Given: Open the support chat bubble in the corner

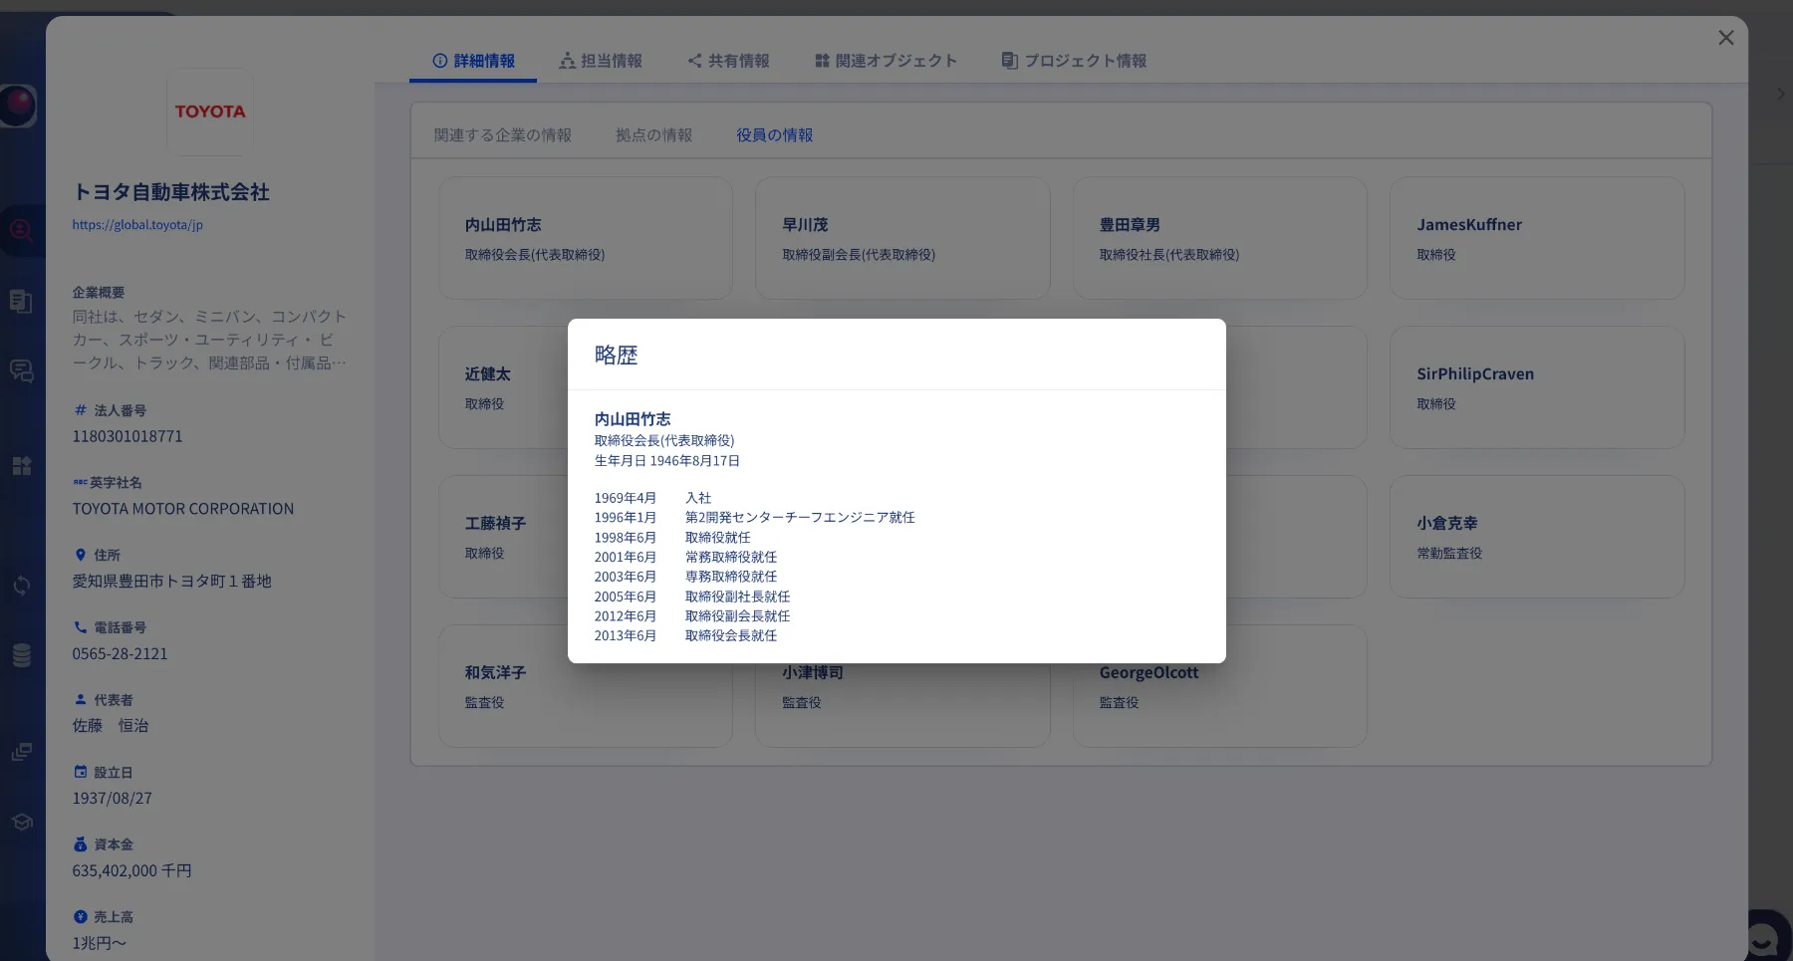Looking at the screenshot, I should (x=1764, y=937).
